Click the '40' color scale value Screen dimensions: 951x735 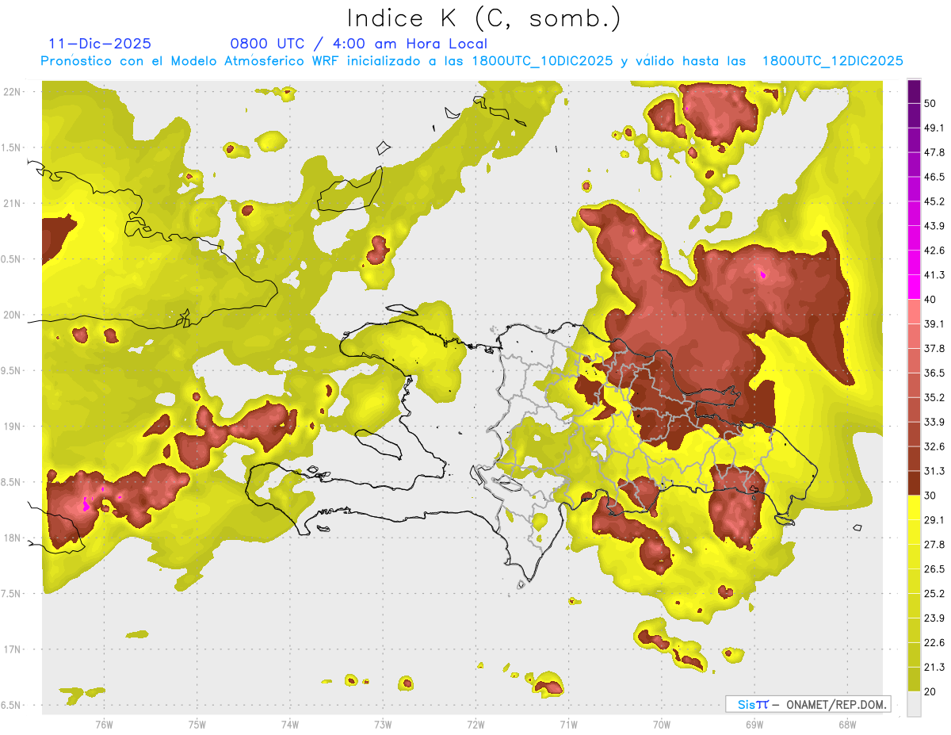[x=930, y=299]
